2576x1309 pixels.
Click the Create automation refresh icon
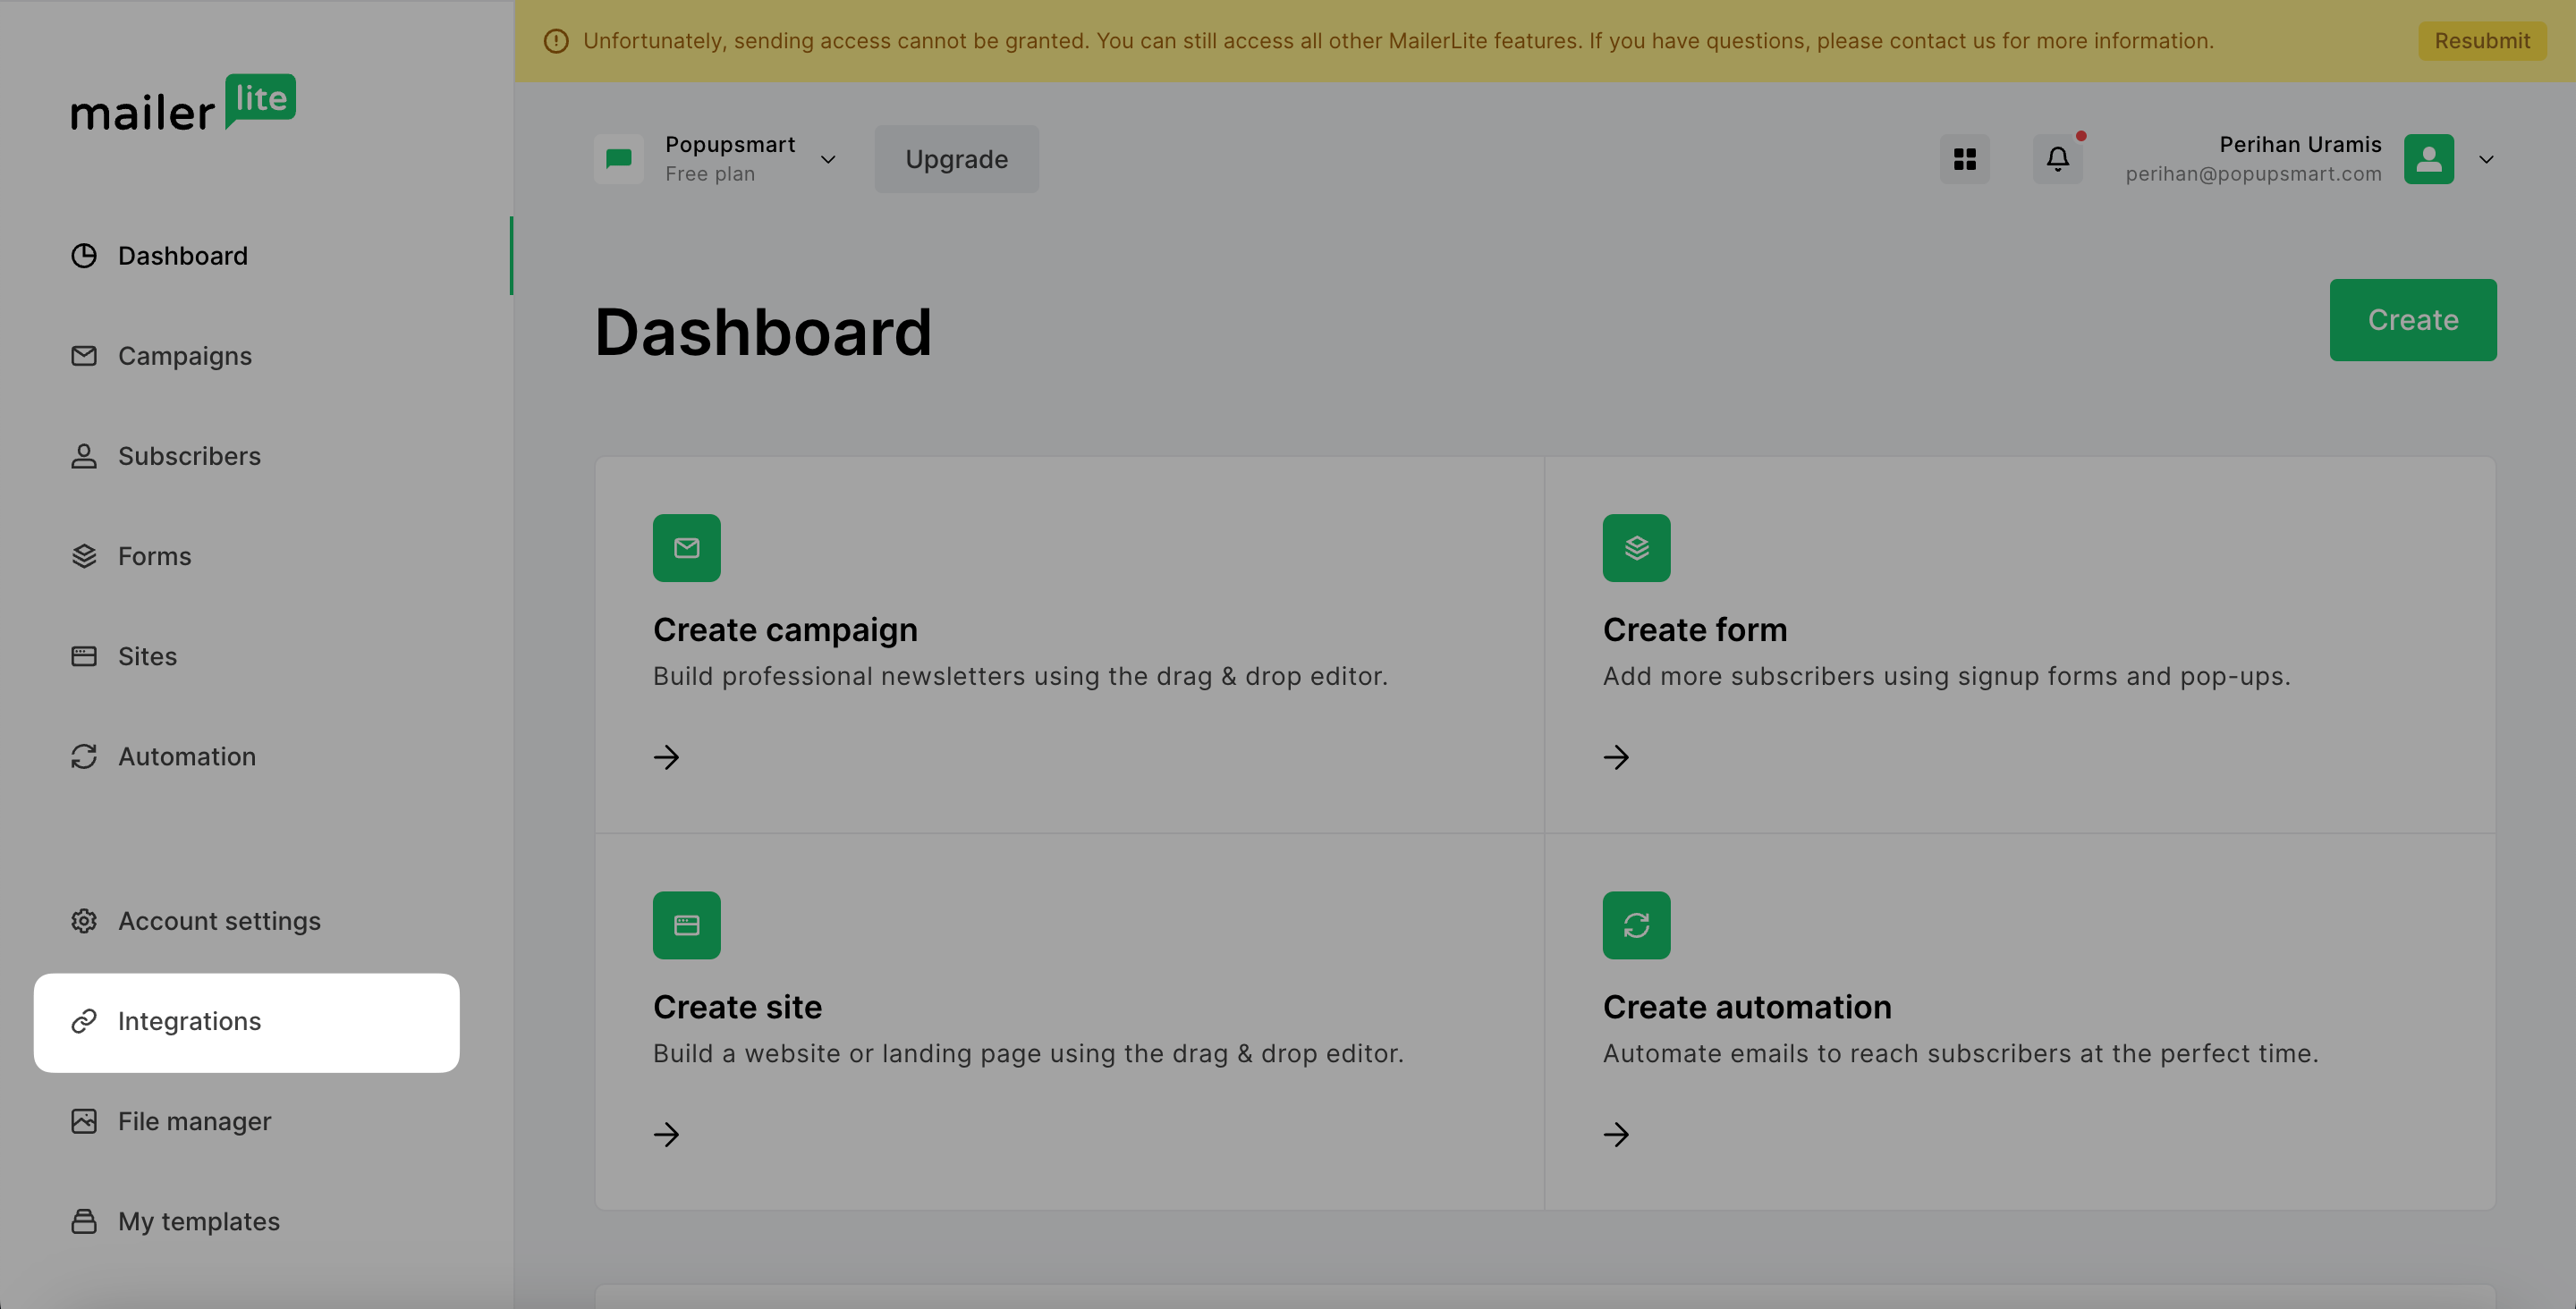click(x=1634, y=925)
